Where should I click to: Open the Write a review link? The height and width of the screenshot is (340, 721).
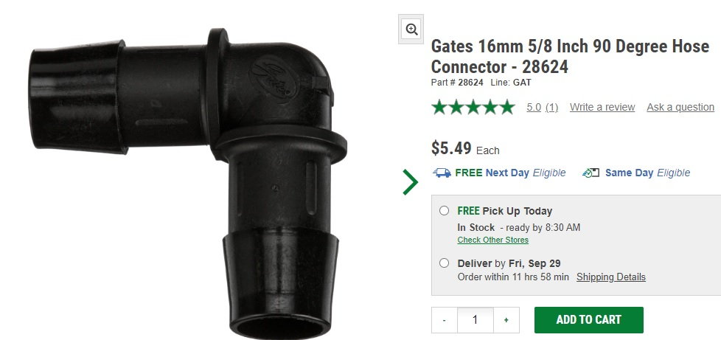click(602, 107)
